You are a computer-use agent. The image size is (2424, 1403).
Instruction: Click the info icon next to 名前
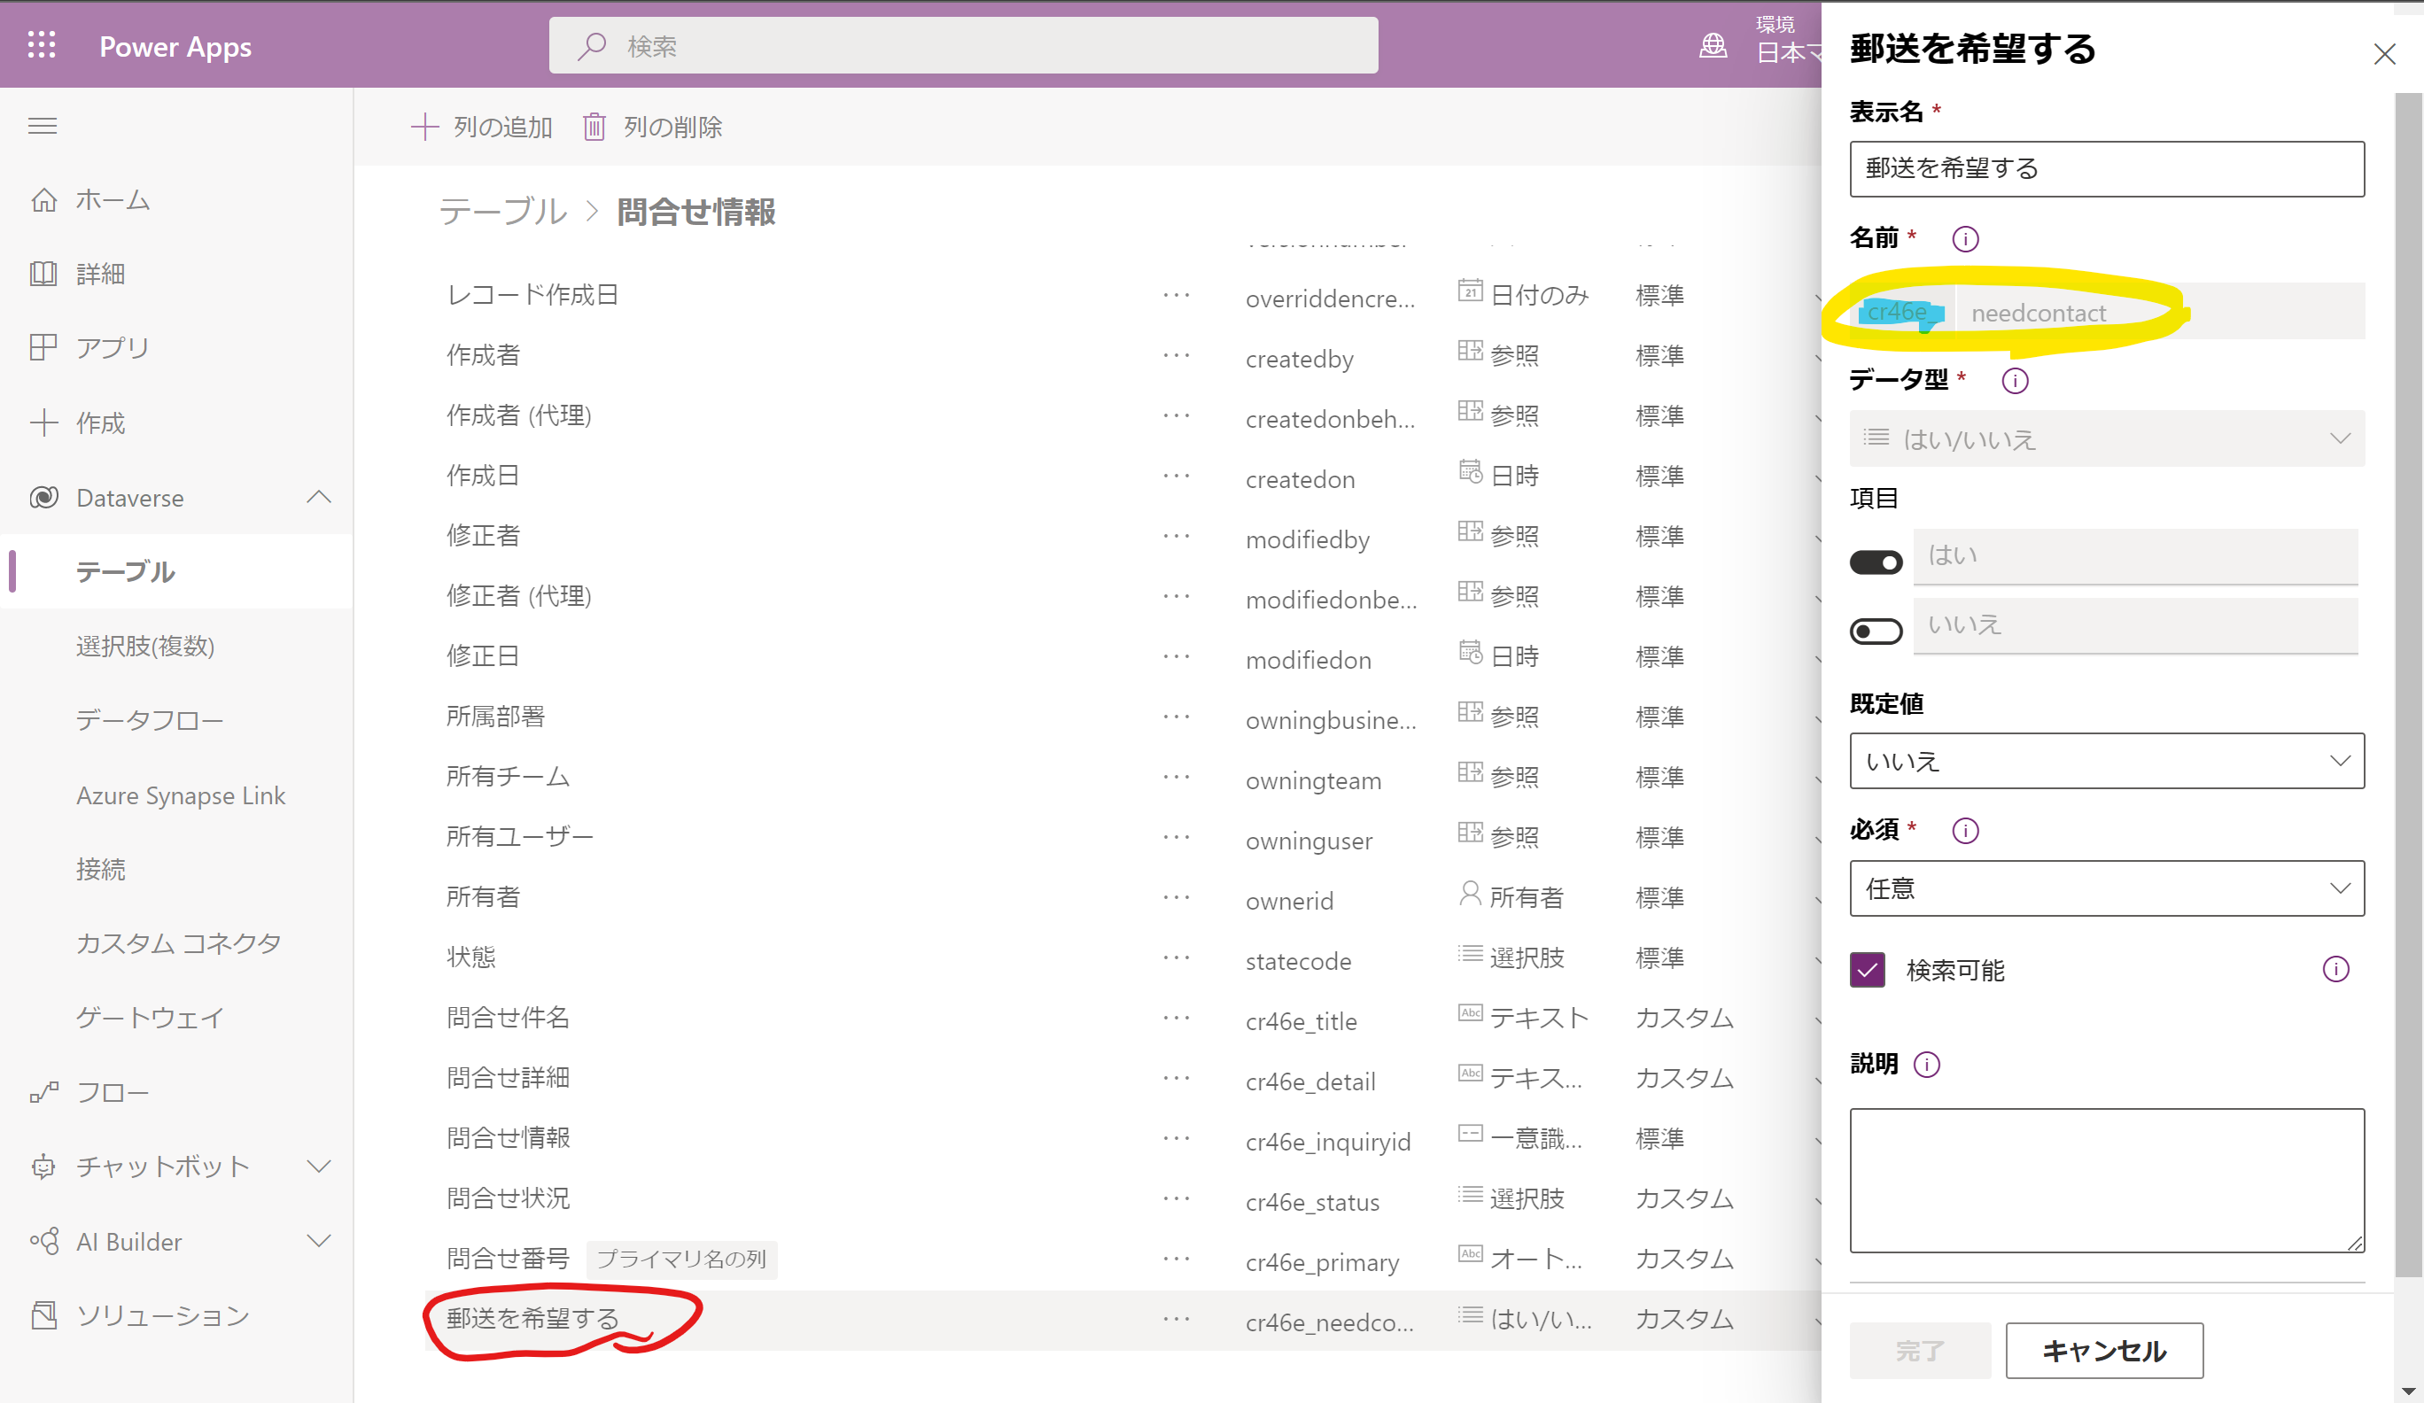click(1965, 238)
